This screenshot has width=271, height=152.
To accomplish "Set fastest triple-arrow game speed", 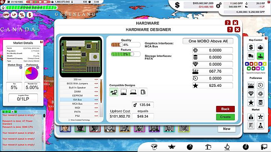I will [x=45, y=2].
